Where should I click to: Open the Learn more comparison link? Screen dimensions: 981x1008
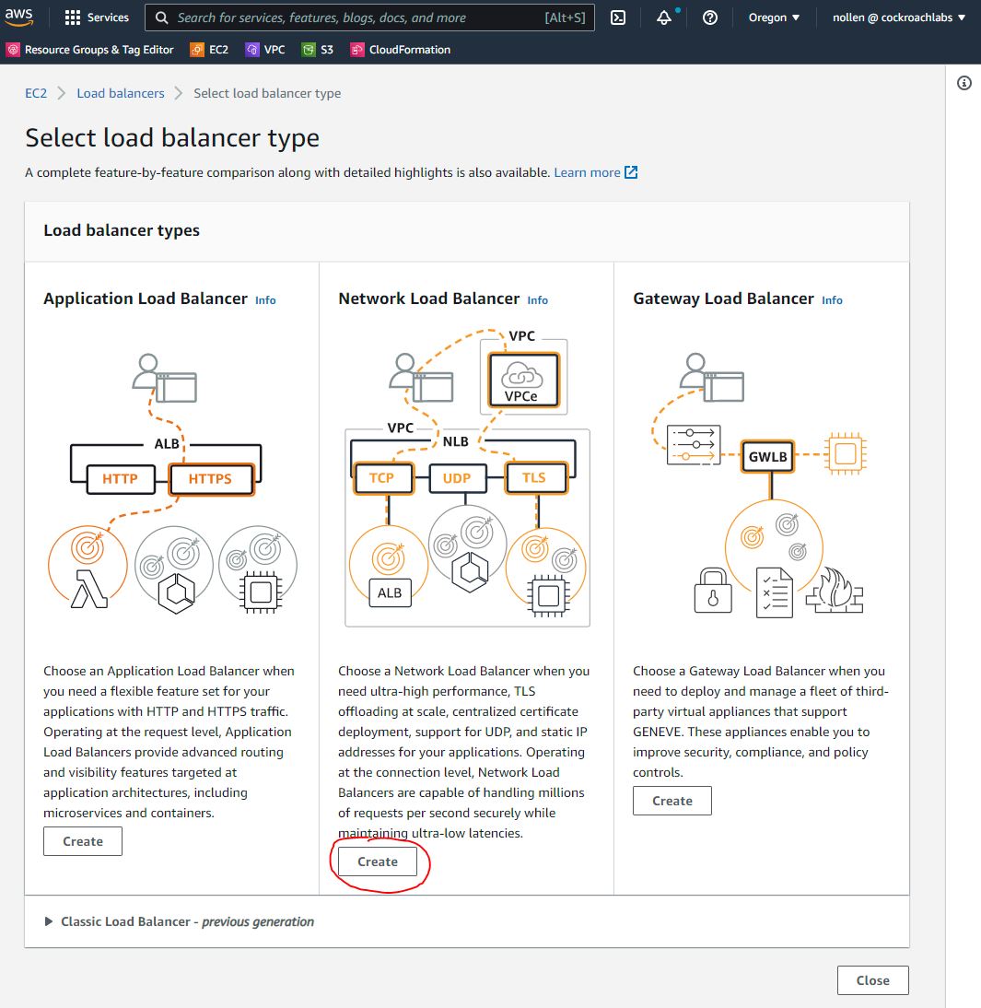pyautogui.click(x=587, y=172)
